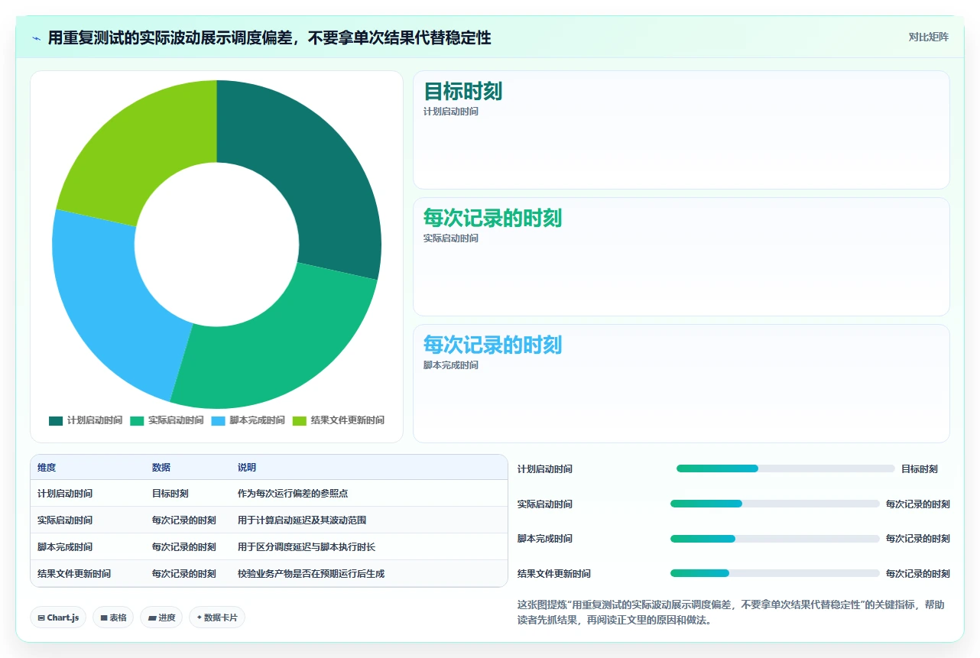The width and height of the screenshot is (980, 658).
Task: Click the 进度 chip
Action: point(161,617)
